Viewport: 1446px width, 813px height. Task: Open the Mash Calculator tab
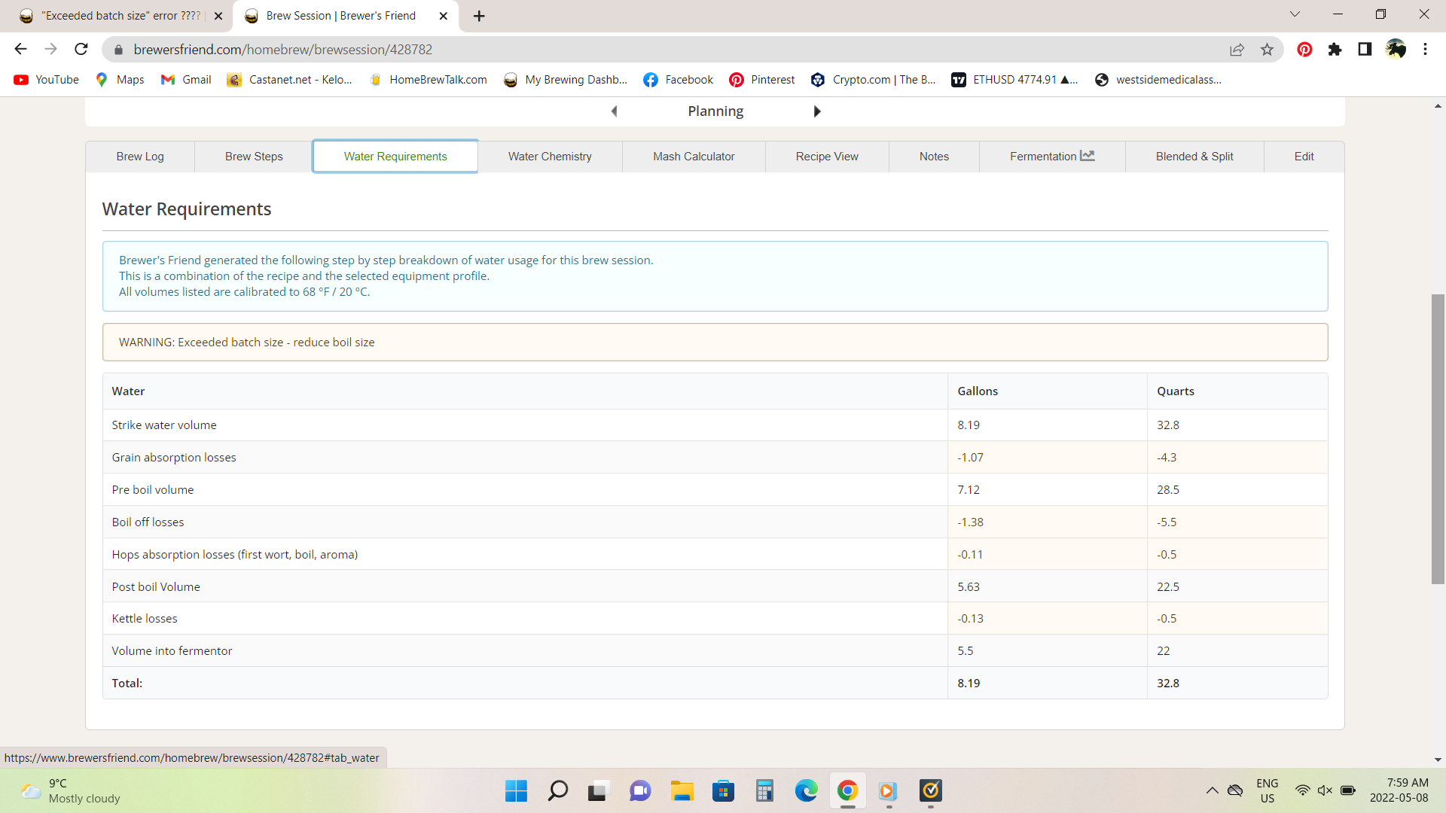(693, 157)
